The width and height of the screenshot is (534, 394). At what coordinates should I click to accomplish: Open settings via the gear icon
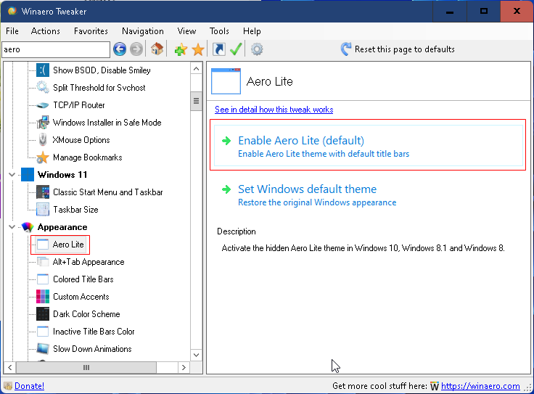click(257, 49)
